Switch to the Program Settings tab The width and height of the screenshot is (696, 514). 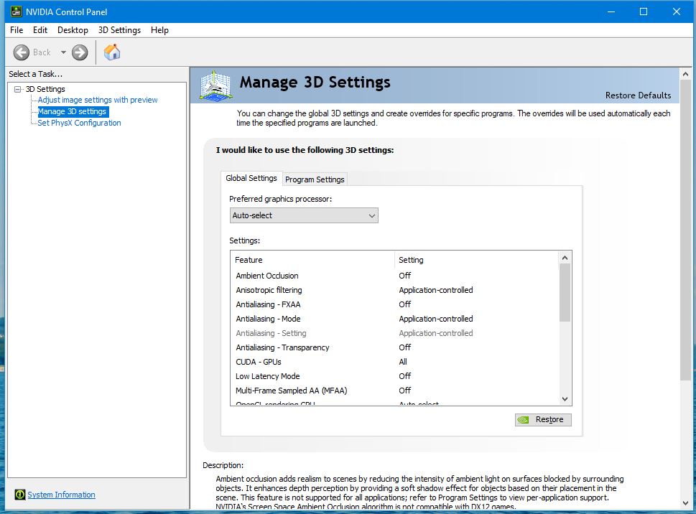[315, 179]
